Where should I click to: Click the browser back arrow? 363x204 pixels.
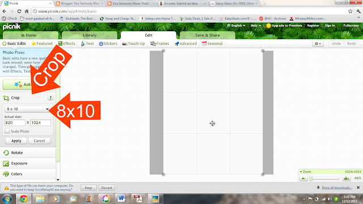click(5, 11)
